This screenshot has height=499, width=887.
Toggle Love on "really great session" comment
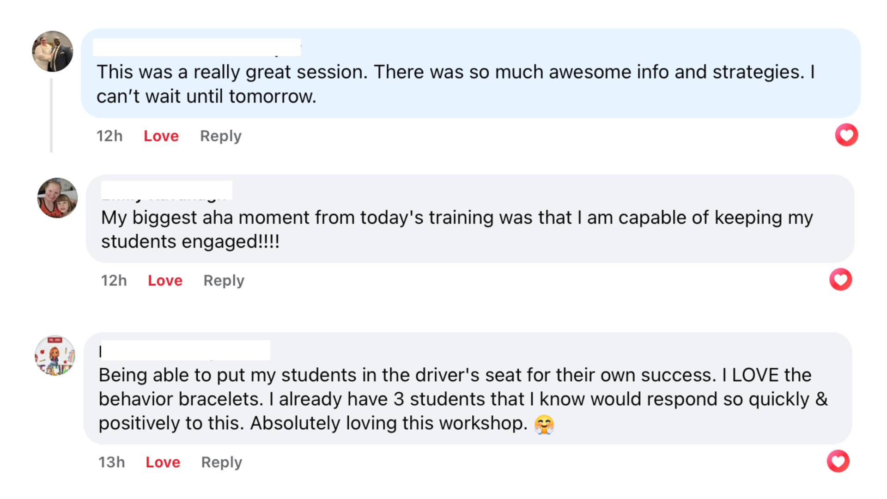coord(161,136)
